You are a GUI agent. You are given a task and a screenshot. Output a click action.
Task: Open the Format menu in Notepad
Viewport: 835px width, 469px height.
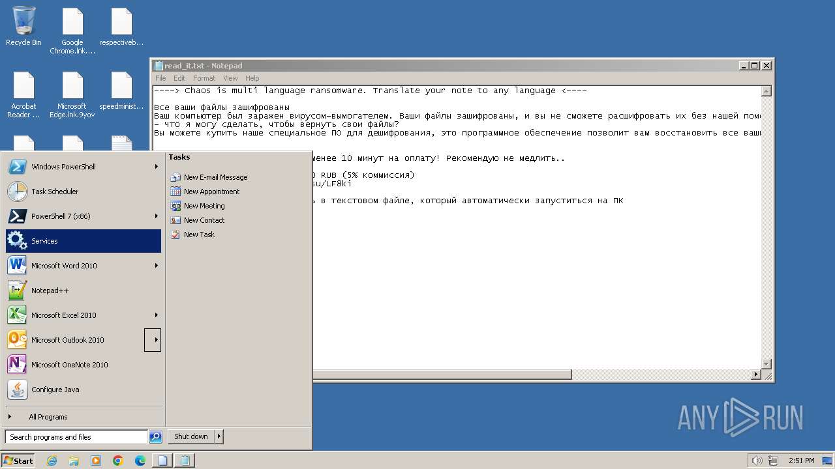click(x=204, y=78)
